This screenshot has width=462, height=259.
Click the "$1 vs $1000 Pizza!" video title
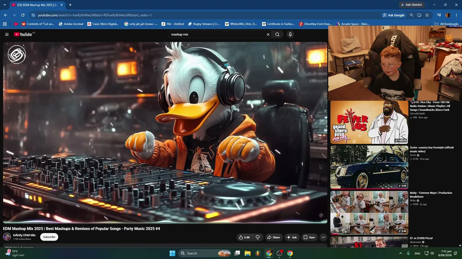pyautogui.click(x=421, y=238)
